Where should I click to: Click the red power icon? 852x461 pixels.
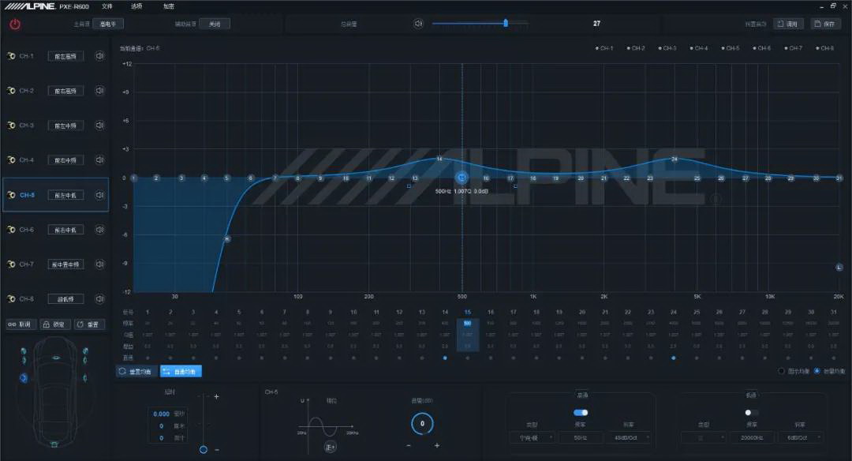coord(15,24)
